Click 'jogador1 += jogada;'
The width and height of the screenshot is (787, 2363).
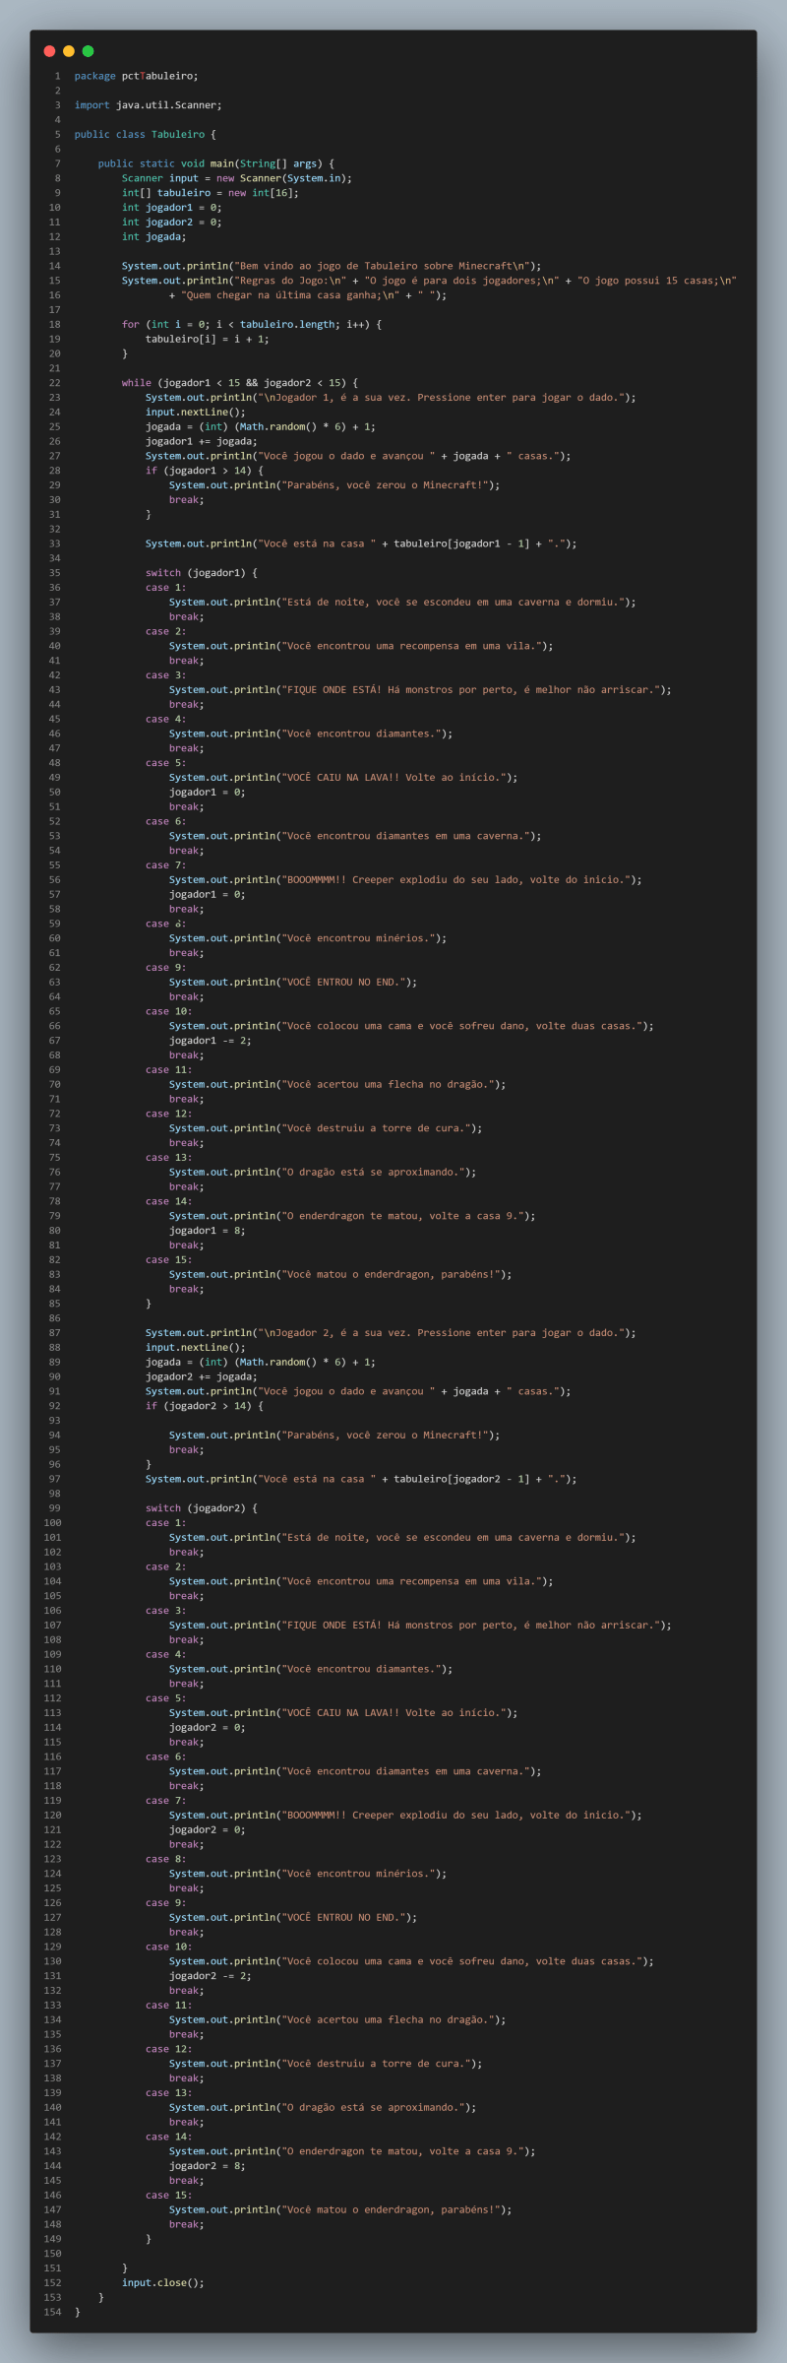pos(202,441)
